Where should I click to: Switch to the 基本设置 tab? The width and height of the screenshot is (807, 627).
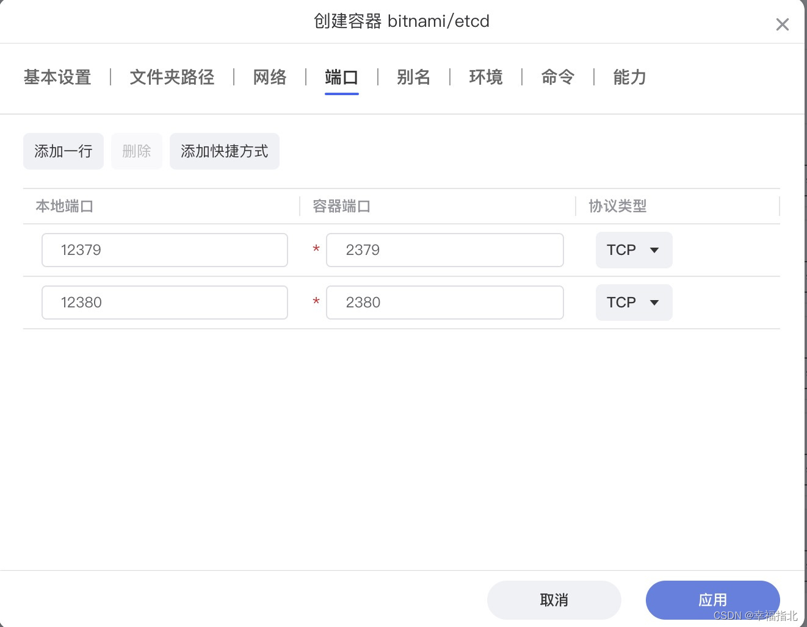tap(57, 77)
